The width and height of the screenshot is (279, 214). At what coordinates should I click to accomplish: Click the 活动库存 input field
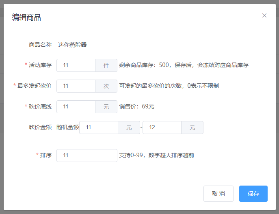[76, 65]
